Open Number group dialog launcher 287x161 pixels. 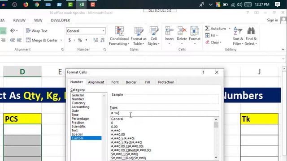coord(104,50)
